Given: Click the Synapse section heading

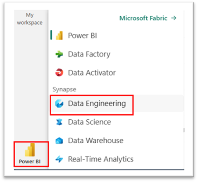Looking at the screenshot, I should [64, 90].
